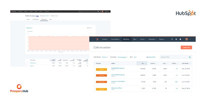Open the Automation menu
This screenshot has height=103, width=206.
[x=152, y=39]
